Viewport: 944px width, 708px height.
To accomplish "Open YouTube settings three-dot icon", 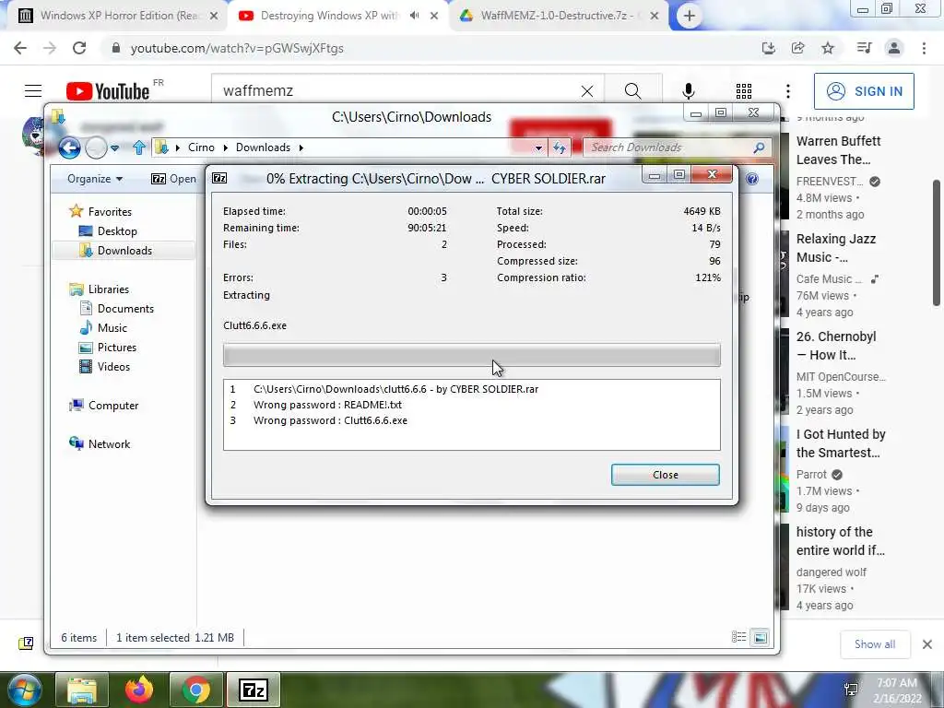I will (x=788, y=91).
